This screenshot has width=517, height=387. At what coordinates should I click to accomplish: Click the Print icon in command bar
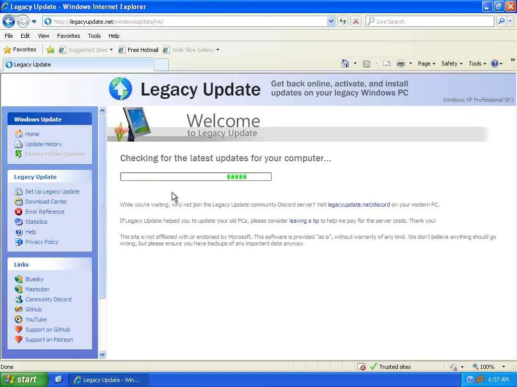tap(400, 63)
